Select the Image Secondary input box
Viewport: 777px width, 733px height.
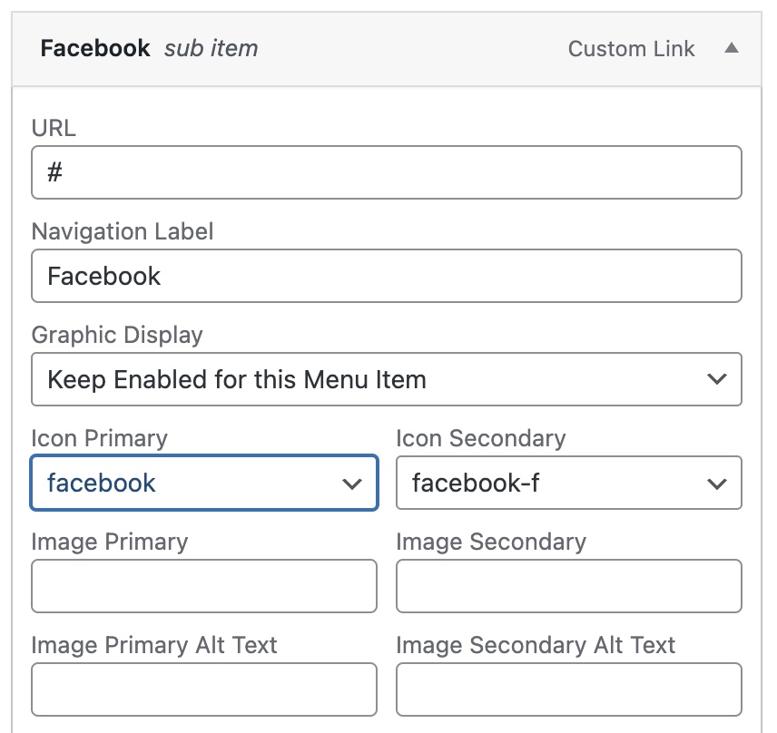(568, 586)
